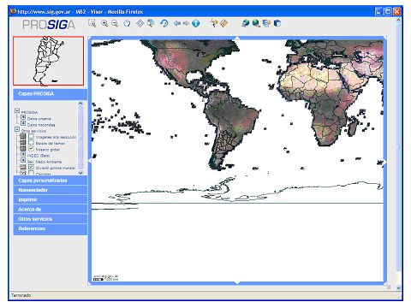Go to next map view arrow

coord(186,23)
